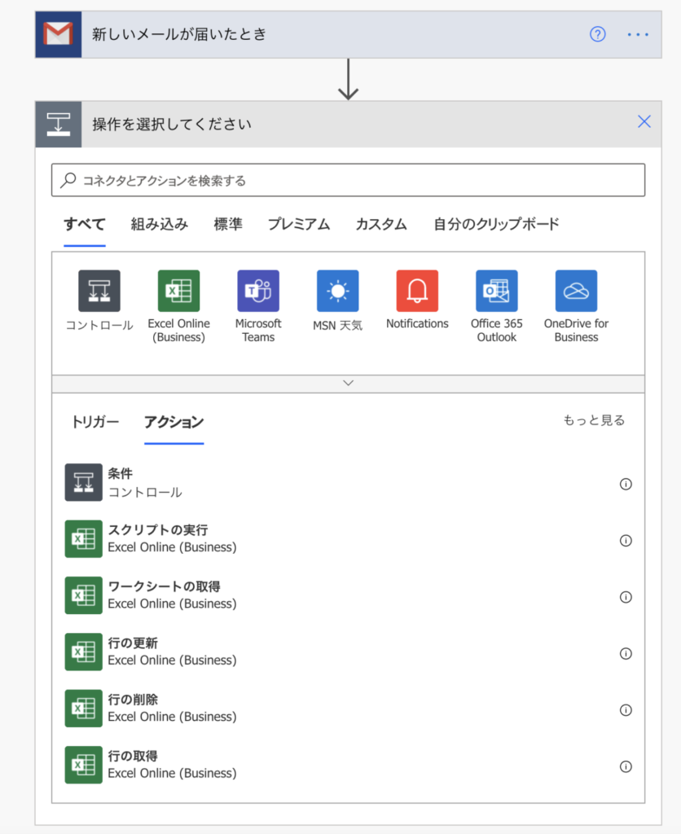Click the 行の削除 Excel icon
Image resolution: width=681 pixels, height=834 pixels.
(84, 708)
